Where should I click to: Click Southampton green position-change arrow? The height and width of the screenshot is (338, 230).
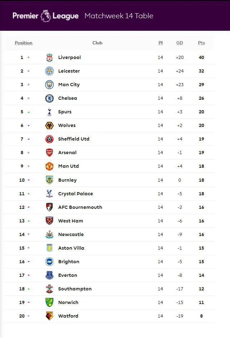coord(29,289)
